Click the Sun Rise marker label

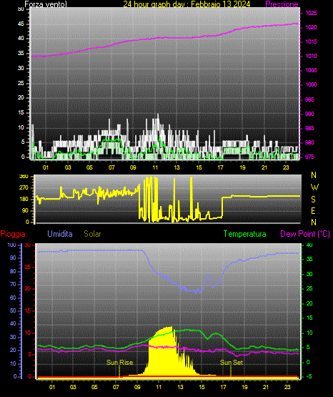coord(119,363)
